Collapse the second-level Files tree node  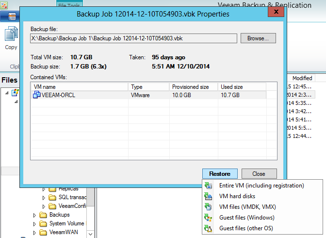tap(16, 102)
